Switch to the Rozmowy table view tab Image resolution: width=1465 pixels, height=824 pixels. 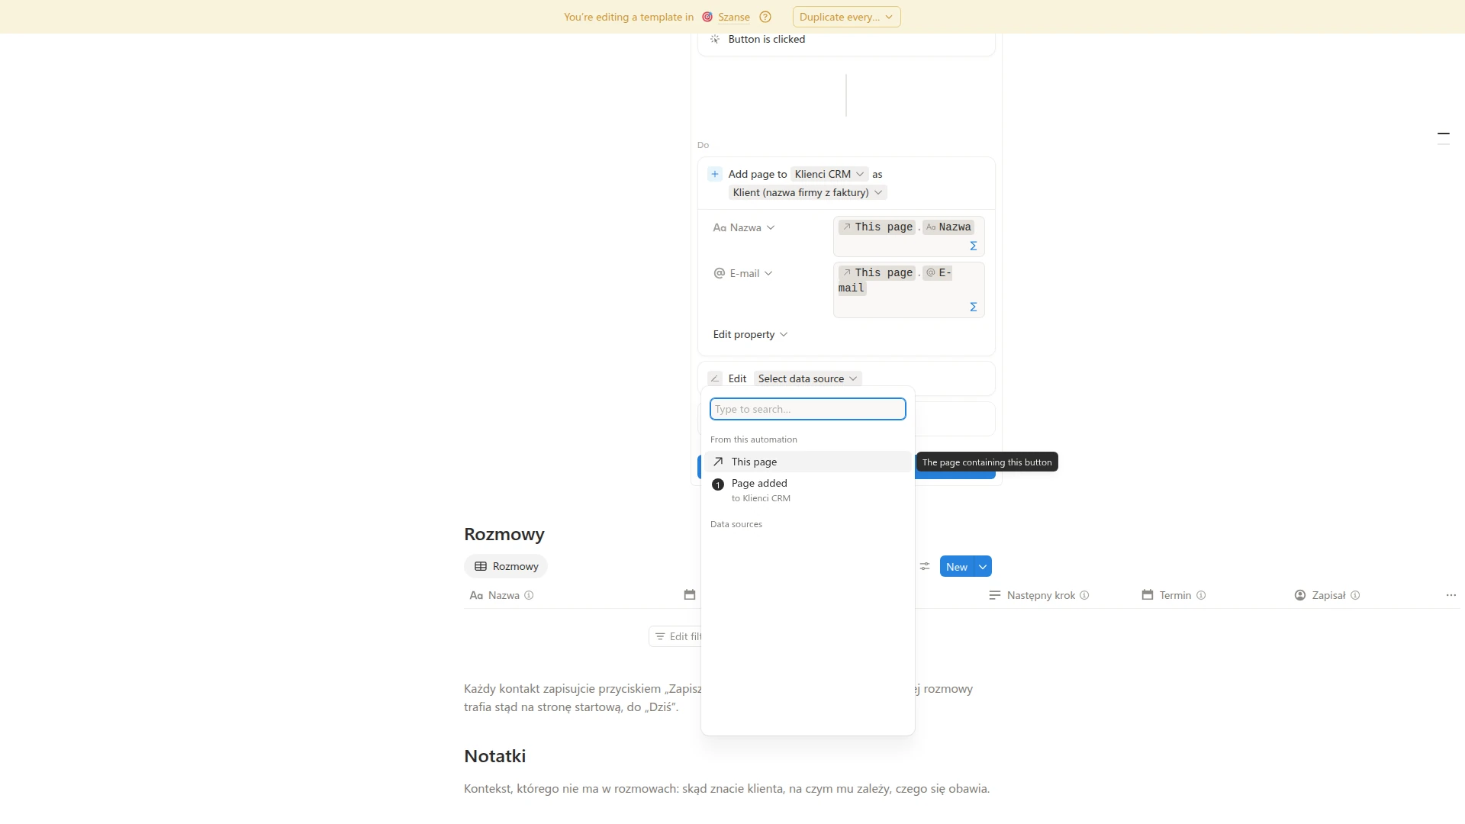click(506, 566)
